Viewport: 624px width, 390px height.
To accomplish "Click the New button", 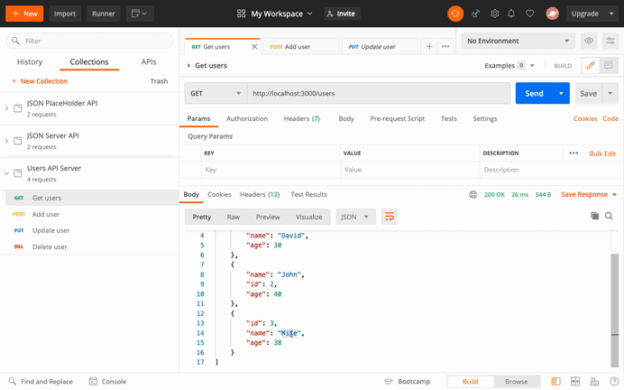I will 24,14.
